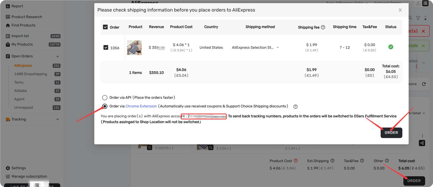The image size is (433, 187).
Task: Click the Shipping time header
Action: (x=345, y=27)
